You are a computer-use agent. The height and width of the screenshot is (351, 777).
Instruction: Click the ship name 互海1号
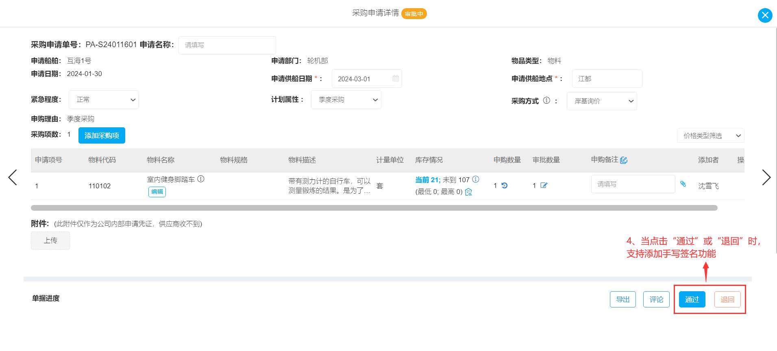[x=79, y=61]
